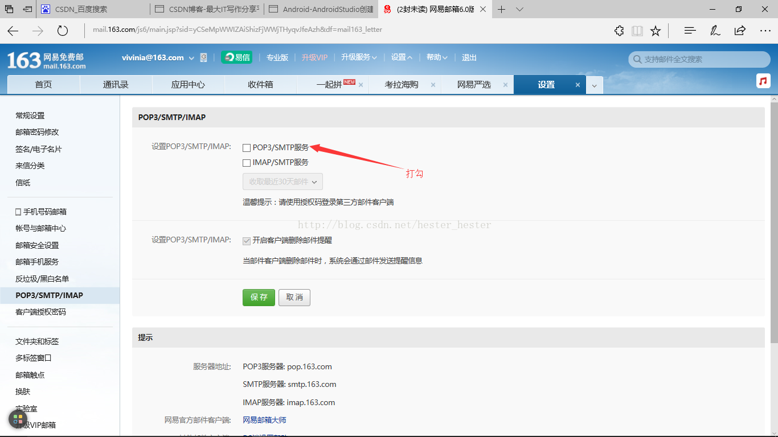Toggle 开启客户端删除邮件提醒 checkbox
The width and height of the screenshot is (778, 437).
point(247,241)
